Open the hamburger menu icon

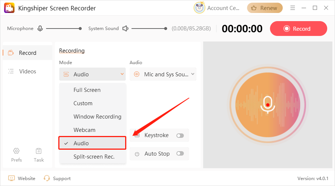tap(293, 8)
